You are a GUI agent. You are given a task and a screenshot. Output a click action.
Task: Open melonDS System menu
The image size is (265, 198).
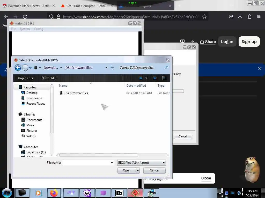click(25, 29)
